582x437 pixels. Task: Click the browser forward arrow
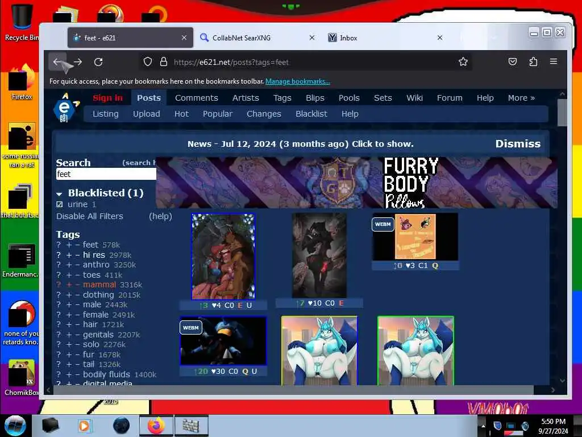[77, 62]
